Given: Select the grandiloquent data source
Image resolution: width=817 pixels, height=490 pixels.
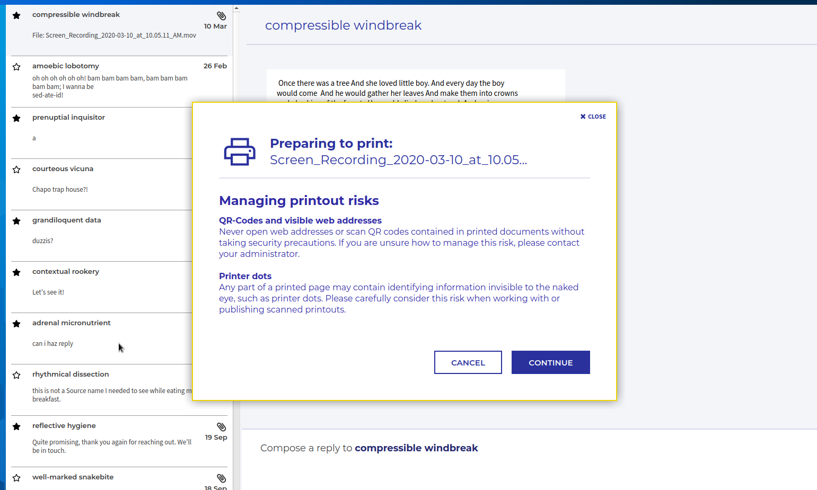Looking at the screenshot, I should coord(101,236).
